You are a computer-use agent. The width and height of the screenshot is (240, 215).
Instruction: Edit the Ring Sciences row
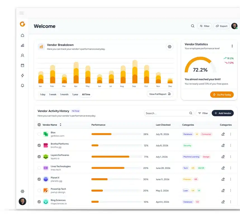[x=223, y=202]
